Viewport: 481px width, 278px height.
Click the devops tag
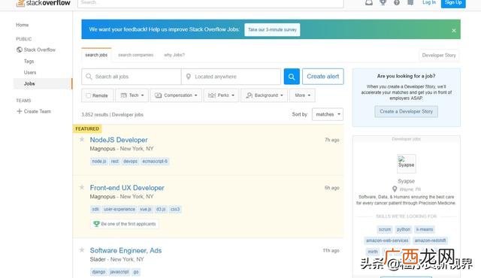tap(130, 162)
